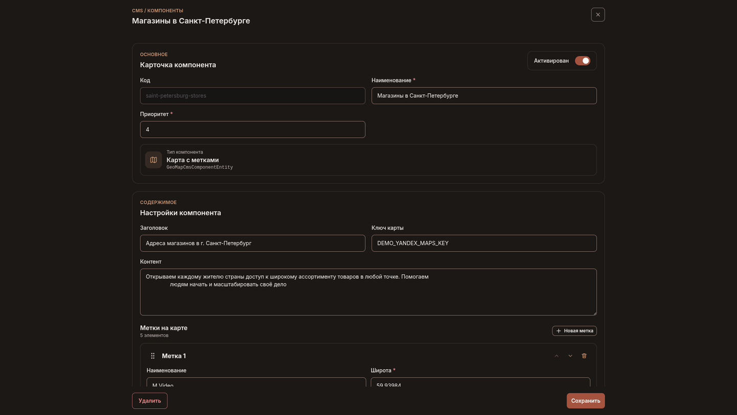Toggle the Активирован switch
This screenshot has width=737, height=415.
(x=582, y=60)
